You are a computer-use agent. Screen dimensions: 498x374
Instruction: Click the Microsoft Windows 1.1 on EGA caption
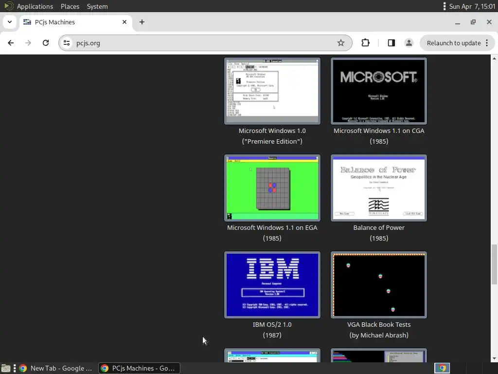pyautogui.click(x=272, y=233)
